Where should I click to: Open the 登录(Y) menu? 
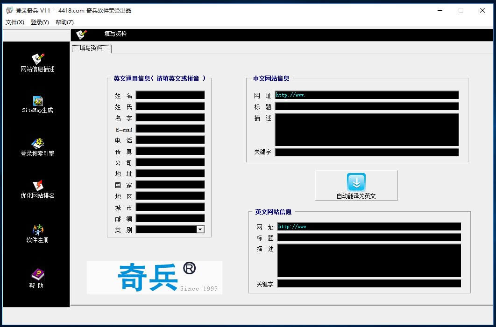40,22
